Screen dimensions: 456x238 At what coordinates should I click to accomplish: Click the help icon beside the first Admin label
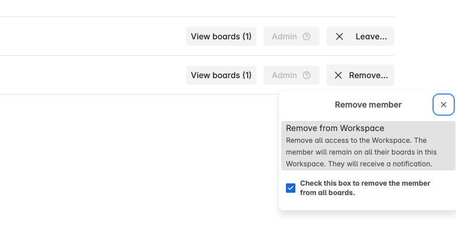click(x=307, y=36)
